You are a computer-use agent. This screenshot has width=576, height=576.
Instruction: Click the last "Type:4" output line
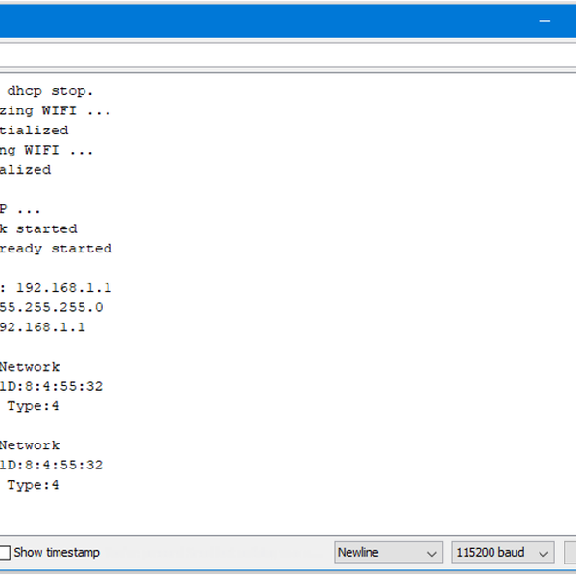pos(34,485)
